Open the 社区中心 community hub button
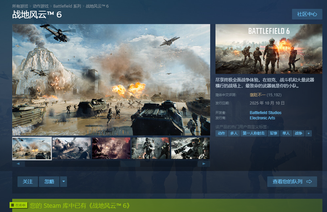The height and width of the screenshot is (212, 327). 307,14
